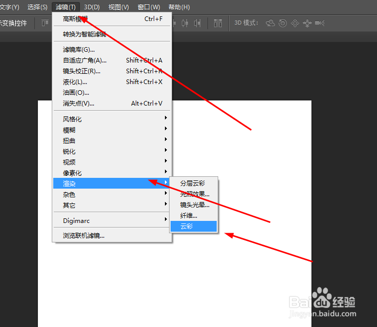377x327 pixels.
Task: Expand the Digimarc submenu
Action: pyautogui.click(x=112, y=220)
